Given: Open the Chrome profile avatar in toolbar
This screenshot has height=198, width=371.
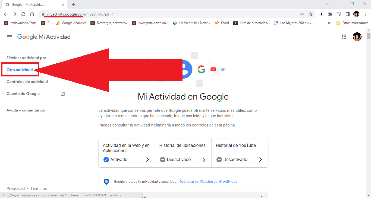Looking at the screenshot, I should (356, 14).
